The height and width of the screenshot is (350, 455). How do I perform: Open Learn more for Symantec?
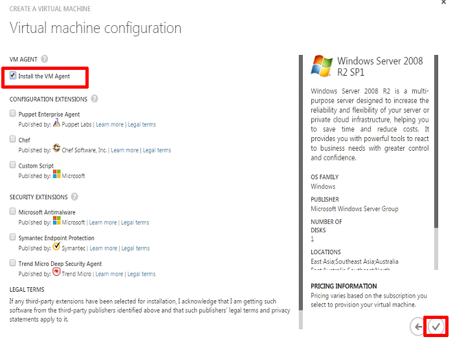pyautogui.click(x=104, y=248)
